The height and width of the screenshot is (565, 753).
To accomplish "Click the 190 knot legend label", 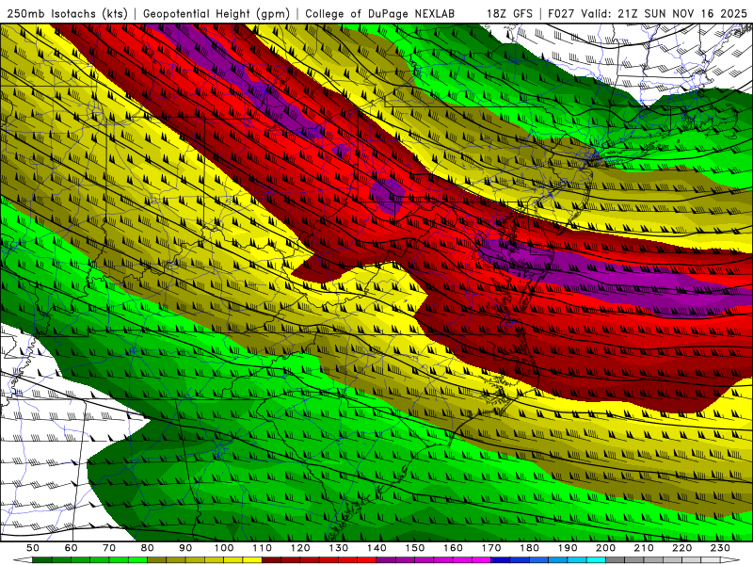I will point(568,548).
